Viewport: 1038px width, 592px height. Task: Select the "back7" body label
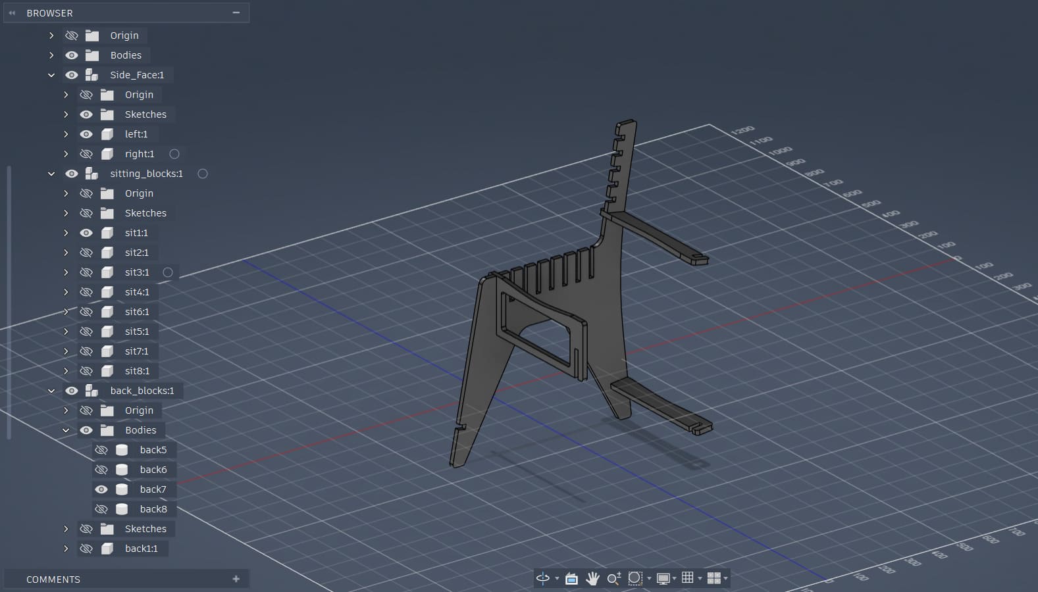coord(153,489)
